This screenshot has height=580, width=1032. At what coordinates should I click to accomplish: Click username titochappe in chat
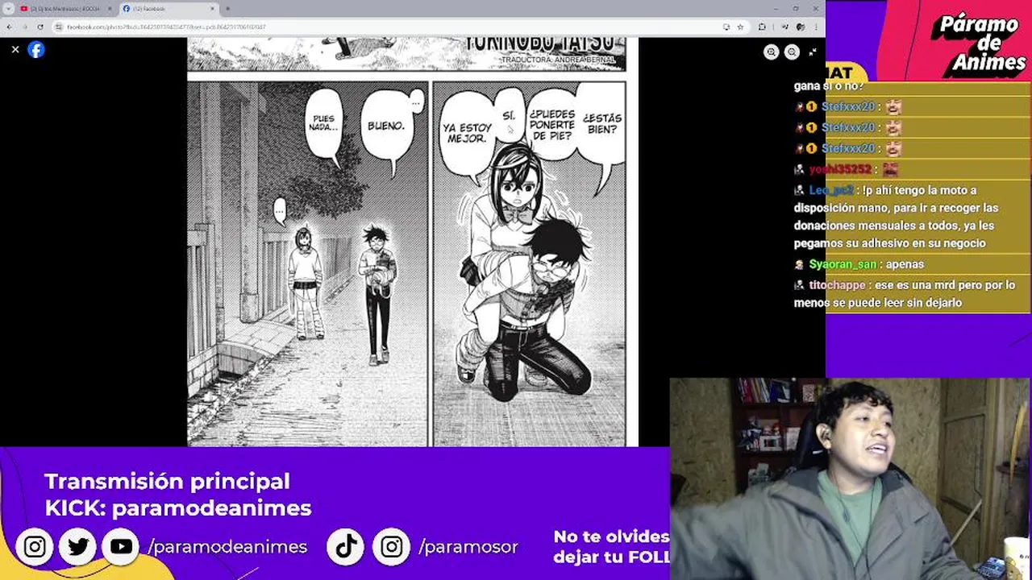pyautogui.click(x=837, y=285)
